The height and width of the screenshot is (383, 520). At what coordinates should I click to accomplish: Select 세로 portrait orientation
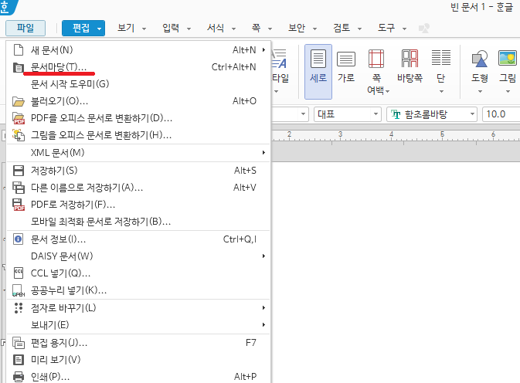318,72
